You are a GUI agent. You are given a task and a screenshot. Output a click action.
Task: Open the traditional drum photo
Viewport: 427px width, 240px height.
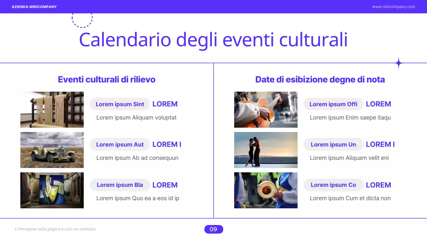pyautogui.click(x=266, y=190)
